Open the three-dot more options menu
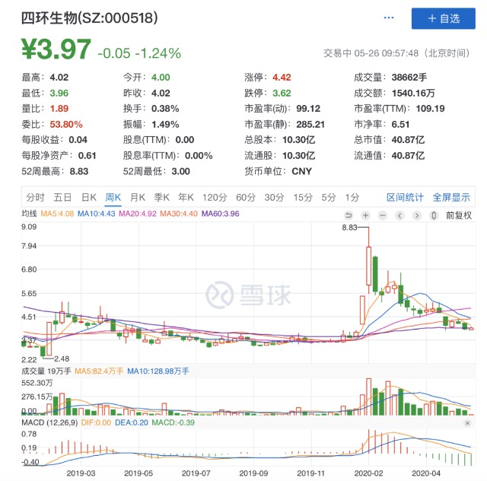This screenshot has width=487, height=481. (389, 18)
